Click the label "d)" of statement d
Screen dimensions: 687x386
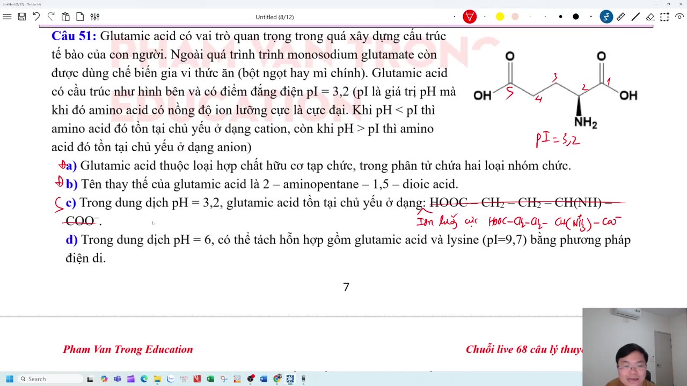tap(72, 240)
